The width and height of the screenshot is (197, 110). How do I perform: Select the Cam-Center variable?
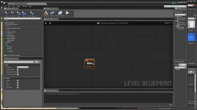pyautogui.click(x=10, y=35)
